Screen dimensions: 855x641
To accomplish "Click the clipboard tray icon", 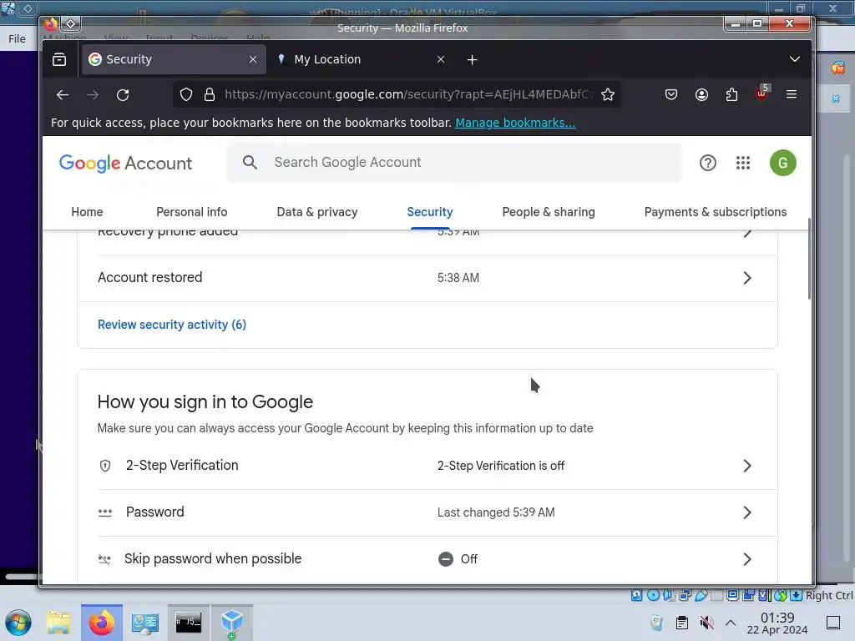I will click(x=681, y=623).
